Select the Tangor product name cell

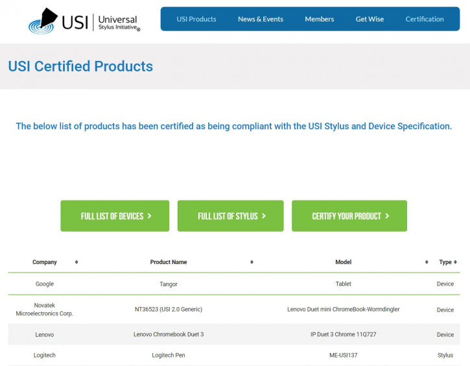[169, 284]
